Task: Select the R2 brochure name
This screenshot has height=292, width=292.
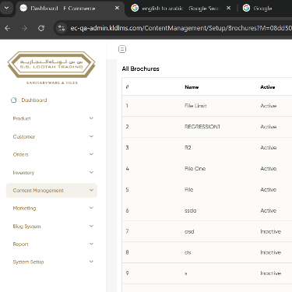Action: point(188,148)
